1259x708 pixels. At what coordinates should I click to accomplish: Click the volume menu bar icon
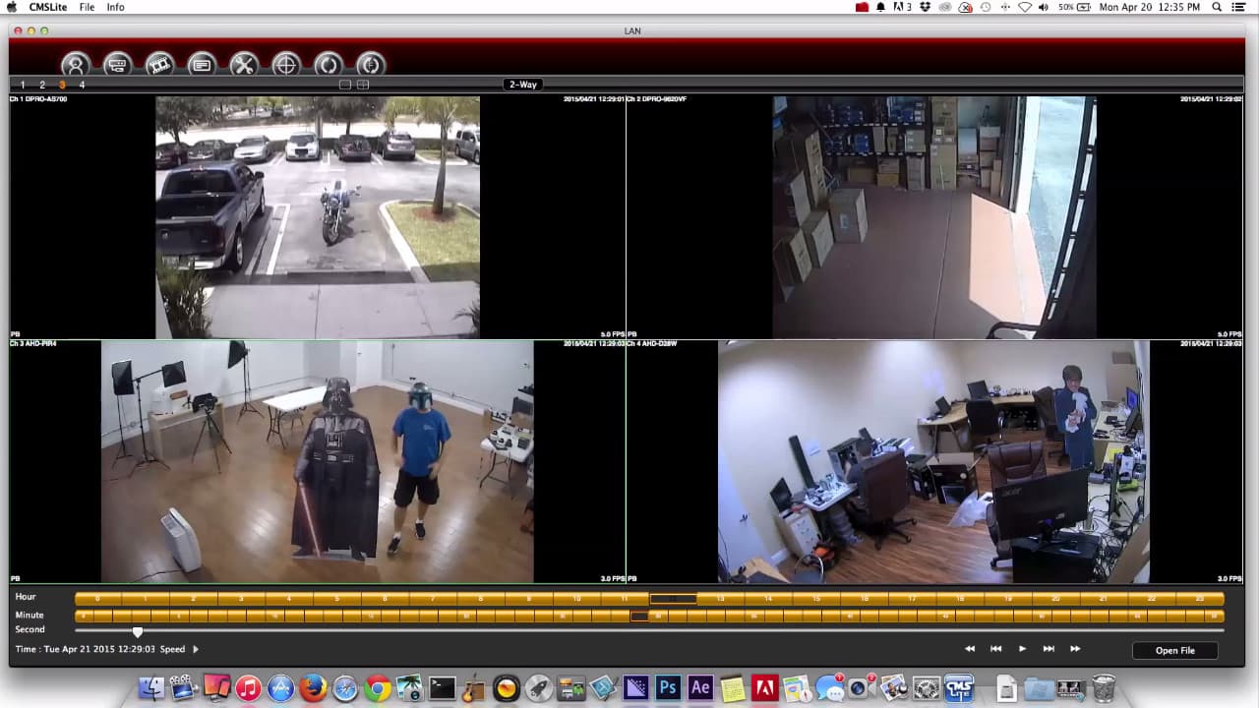pos(1044,7)
